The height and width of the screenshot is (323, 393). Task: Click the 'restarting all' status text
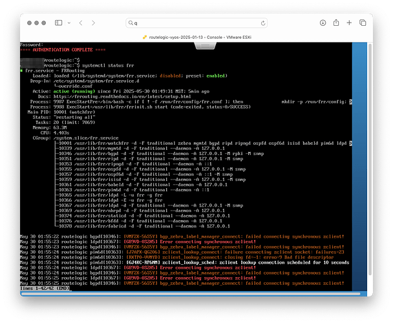(x=74, y=118)
